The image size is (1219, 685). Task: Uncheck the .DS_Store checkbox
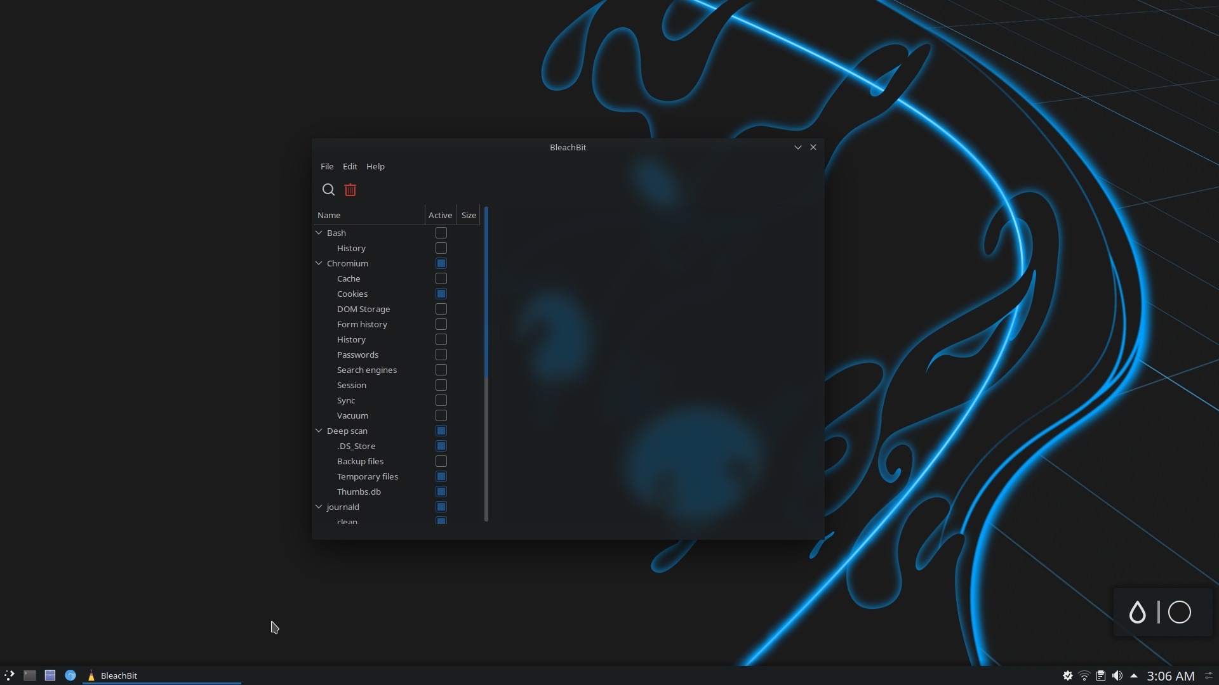tap(441, 446)
